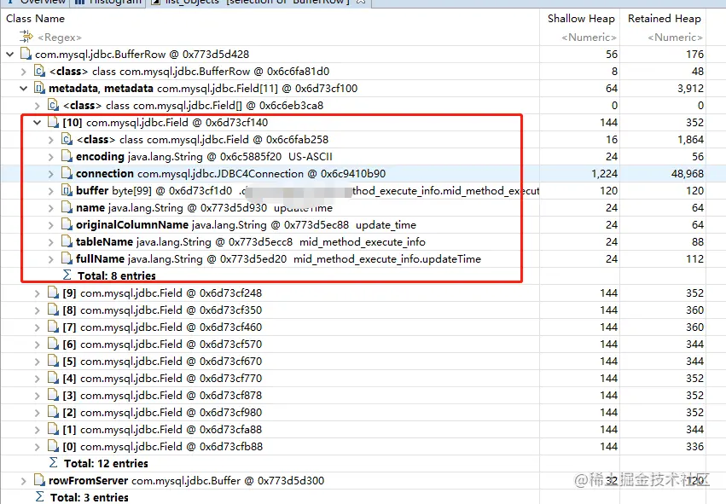Screen dimensions: 726x504
Task: Click the object icon of [6] Field @ 0x6d73cf570
Action: pyautogui.click(x=53, y=345)
